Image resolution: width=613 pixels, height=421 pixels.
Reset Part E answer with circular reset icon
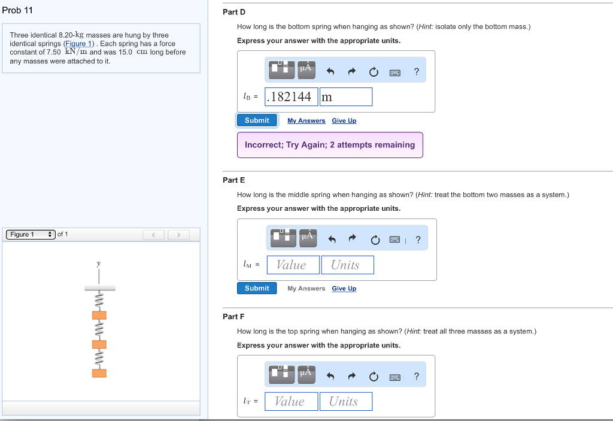point(375,238)
